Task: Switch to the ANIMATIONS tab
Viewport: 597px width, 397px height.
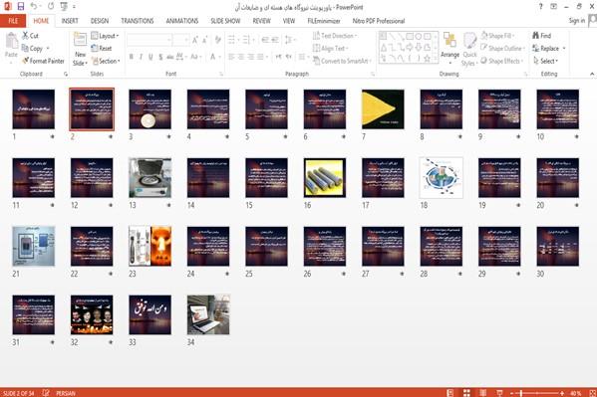Action: click(x=182, y=21)
